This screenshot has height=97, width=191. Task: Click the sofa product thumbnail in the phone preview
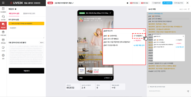pos(89,71)
